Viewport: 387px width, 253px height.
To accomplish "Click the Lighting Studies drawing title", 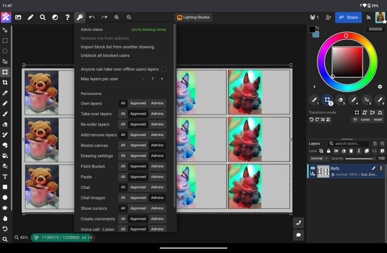I will point(193,17).
